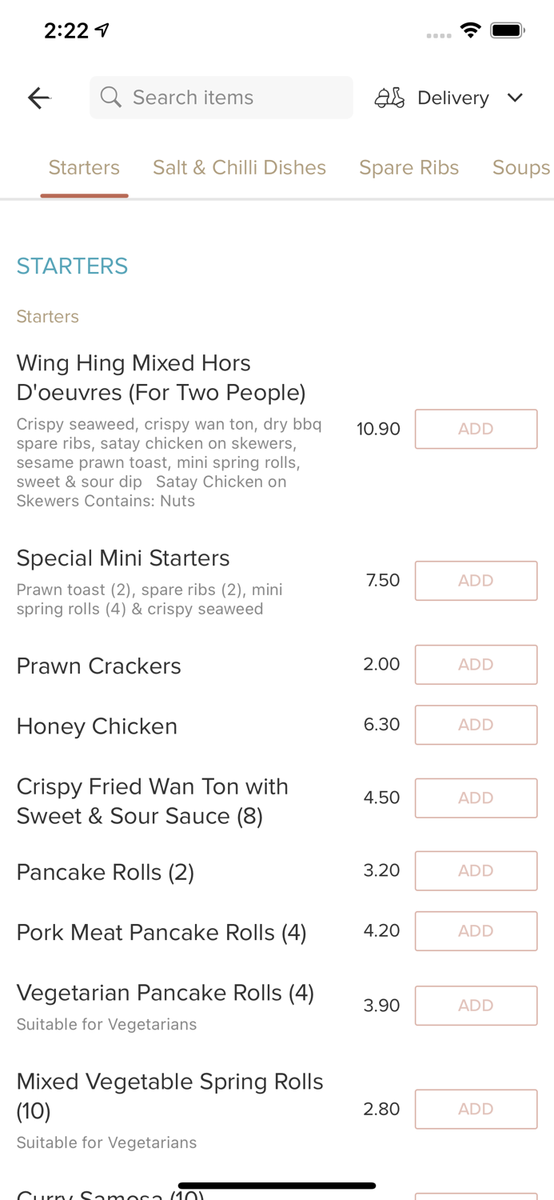The width and height of the screenshot is (554, 1200).
Task: Select the Spare Ribs category tab
Action: coord(409,167)
